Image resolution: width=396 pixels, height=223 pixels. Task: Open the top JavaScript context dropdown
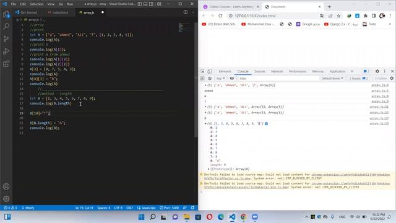pos(220,79)
